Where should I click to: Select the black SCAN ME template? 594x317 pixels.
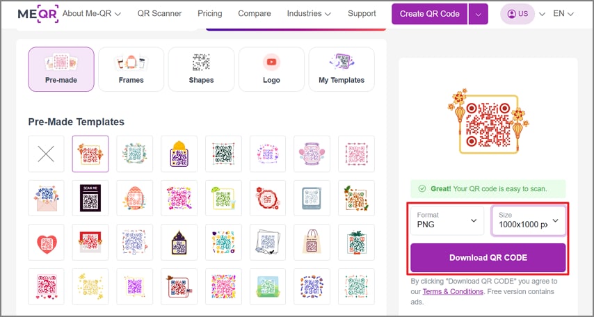point(90,198)
